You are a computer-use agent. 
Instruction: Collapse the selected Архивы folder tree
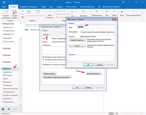click(x=2, y=69)
